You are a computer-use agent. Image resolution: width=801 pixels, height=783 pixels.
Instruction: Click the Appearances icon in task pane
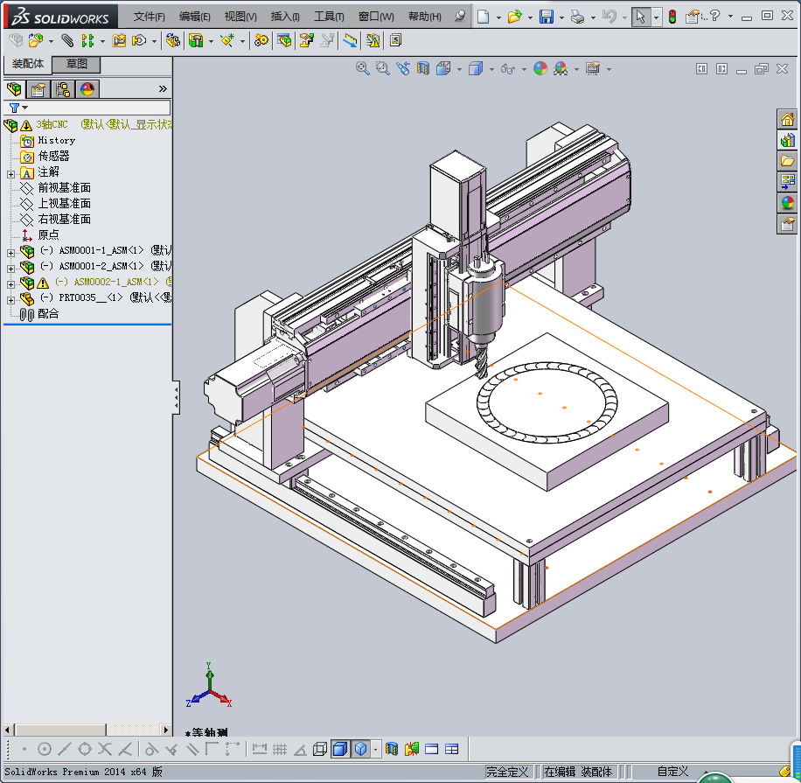point(787,203)
